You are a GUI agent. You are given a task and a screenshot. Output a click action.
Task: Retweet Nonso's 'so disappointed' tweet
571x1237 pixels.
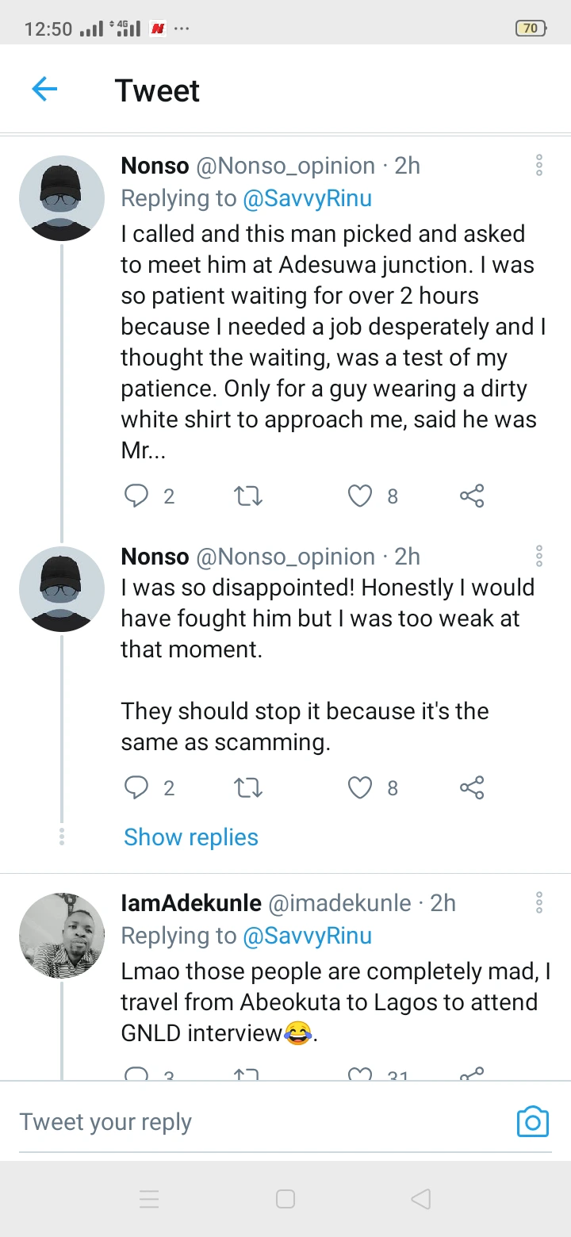(x=248, y=788)
